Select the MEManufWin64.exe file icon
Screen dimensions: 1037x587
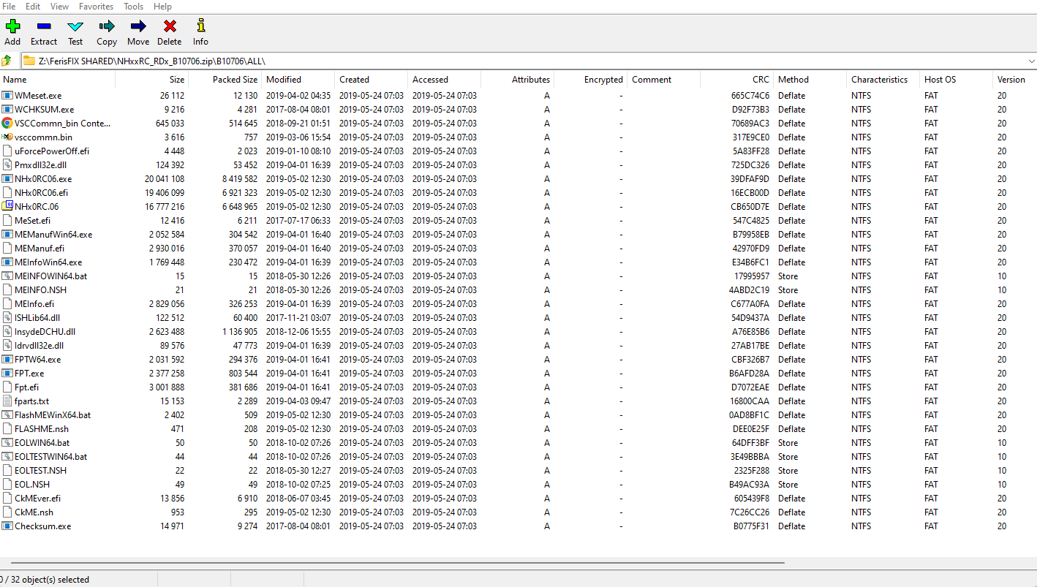pyautogui.click(x=7, y=235)
